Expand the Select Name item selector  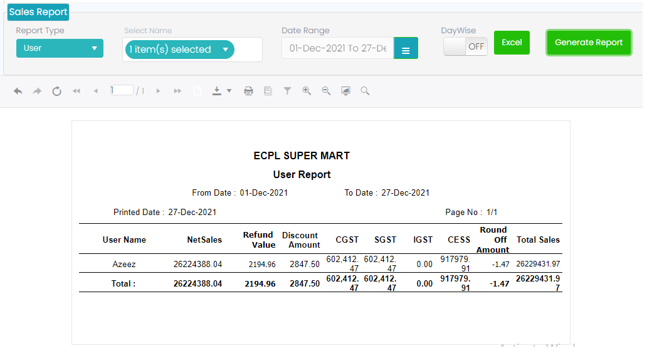(179, 50)
